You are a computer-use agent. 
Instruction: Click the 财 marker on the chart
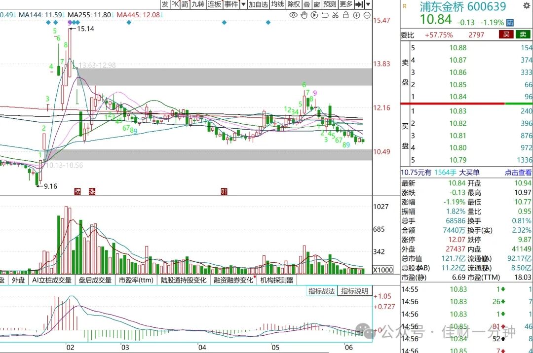224,192
